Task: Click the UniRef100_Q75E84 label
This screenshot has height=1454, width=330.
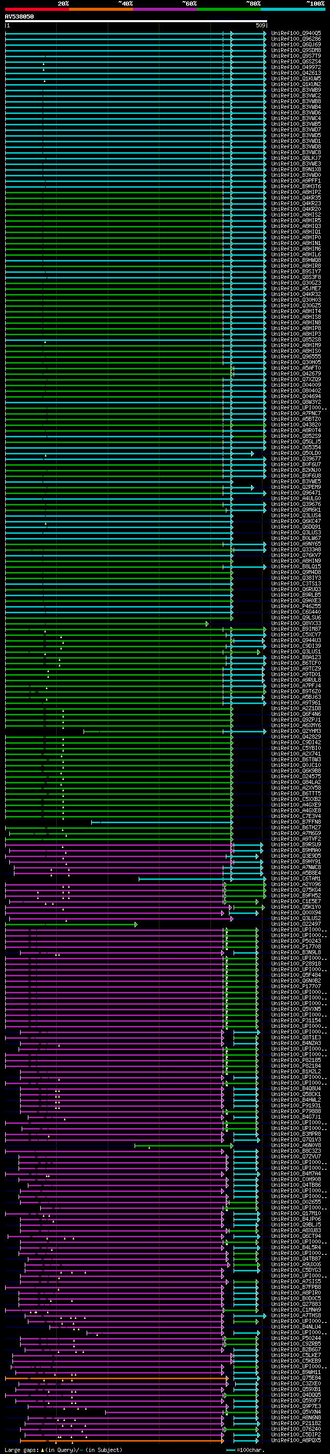Action: (x=296, y=1378)
